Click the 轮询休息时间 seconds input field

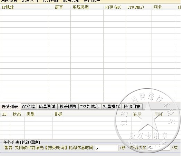[x=107, y=148]
